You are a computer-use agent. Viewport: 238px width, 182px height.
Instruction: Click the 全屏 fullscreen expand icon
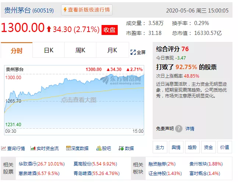(x=133, y=52)
